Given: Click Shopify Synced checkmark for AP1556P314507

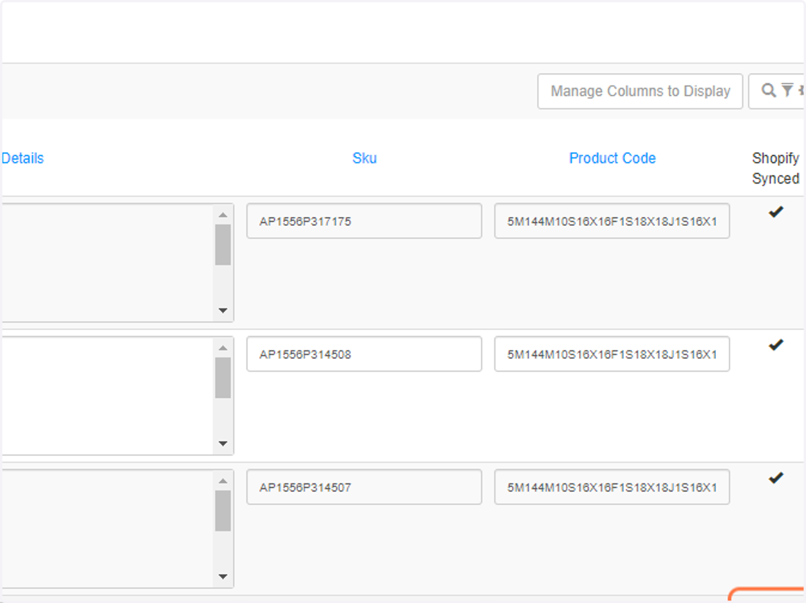Looking at the screenshot, I should [x=776, y=479].
